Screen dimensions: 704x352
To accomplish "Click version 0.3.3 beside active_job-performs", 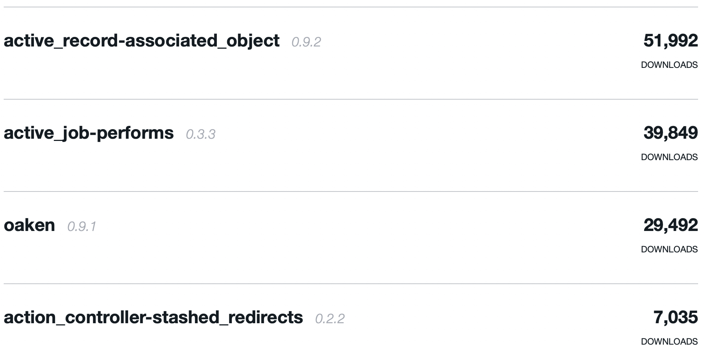I will point(201,134).
